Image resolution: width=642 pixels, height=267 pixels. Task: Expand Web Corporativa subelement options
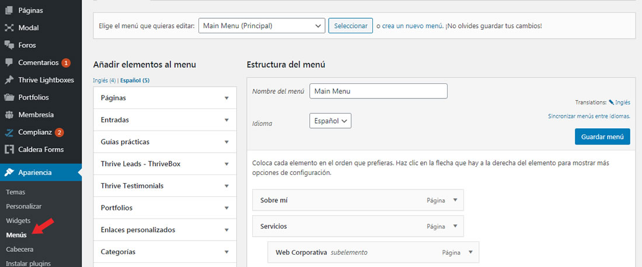point(470,252)
